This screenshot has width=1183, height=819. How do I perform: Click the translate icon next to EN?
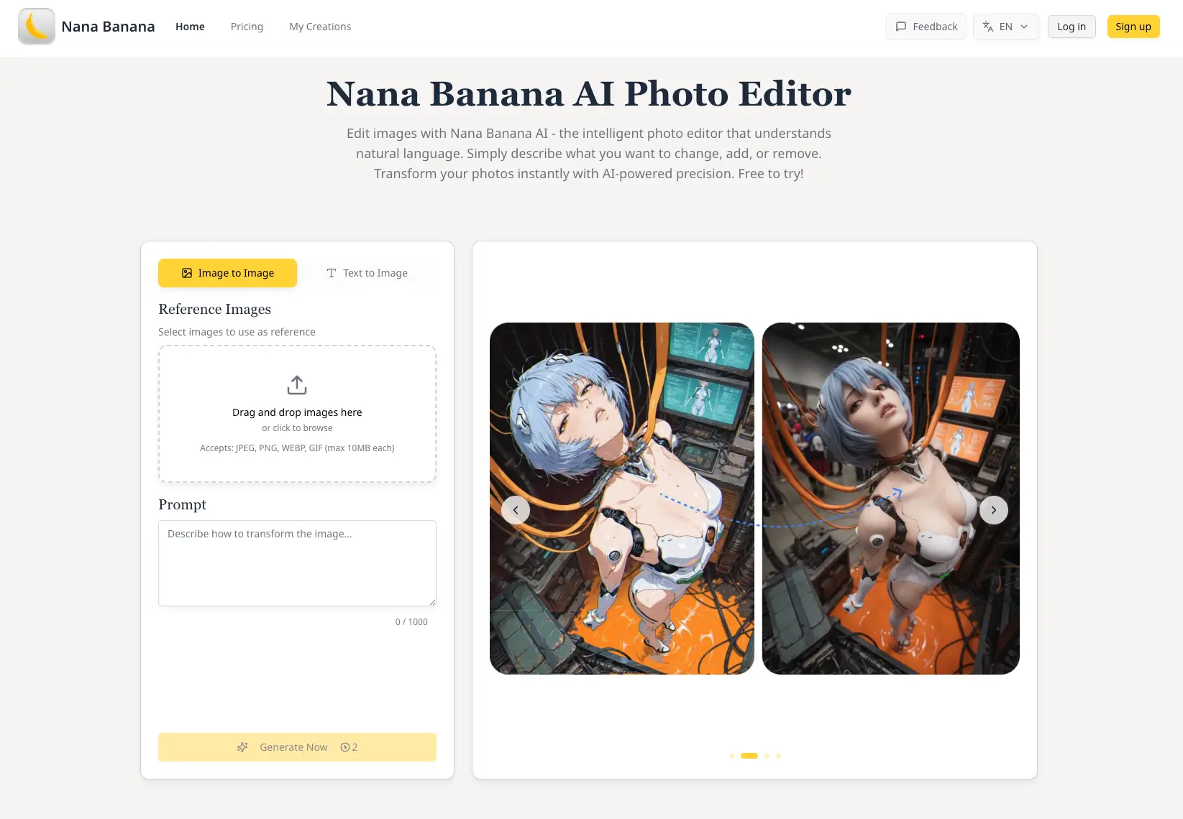pyautogui.click(x=988, y=26)
